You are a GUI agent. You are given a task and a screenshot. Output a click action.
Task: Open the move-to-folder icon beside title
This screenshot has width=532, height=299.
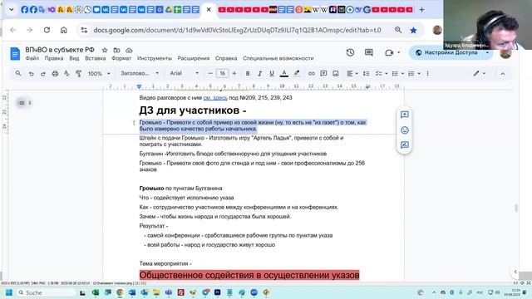tap(116, 50)
